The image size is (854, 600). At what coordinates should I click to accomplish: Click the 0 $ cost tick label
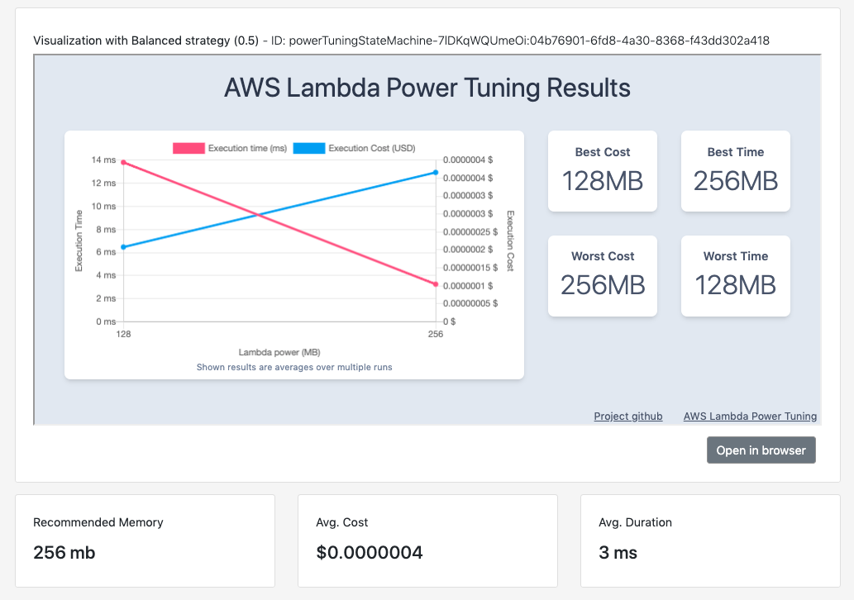[450, 321]
